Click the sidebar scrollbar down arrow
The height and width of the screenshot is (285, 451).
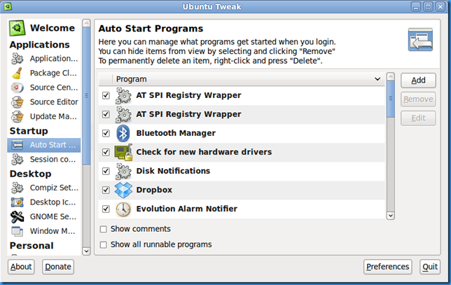click(x=86, y=251)
